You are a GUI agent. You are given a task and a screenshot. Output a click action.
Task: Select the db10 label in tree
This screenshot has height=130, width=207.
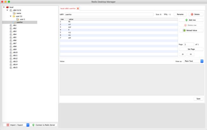pyautogui.click(x=15, y=53)
